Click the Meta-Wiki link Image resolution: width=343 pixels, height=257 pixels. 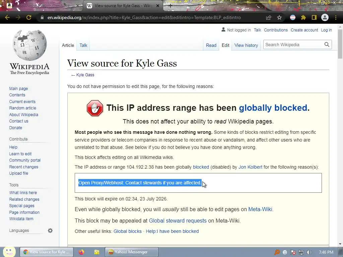(260, 209)
